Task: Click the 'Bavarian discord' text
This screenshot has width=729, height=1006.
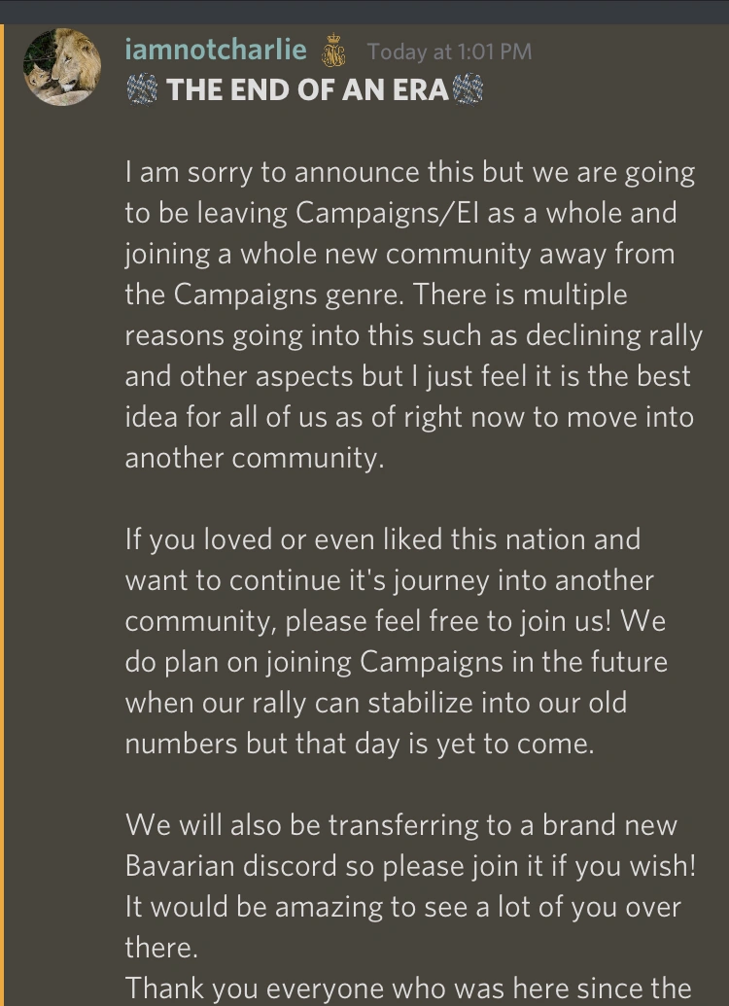Action: (226, 865)
